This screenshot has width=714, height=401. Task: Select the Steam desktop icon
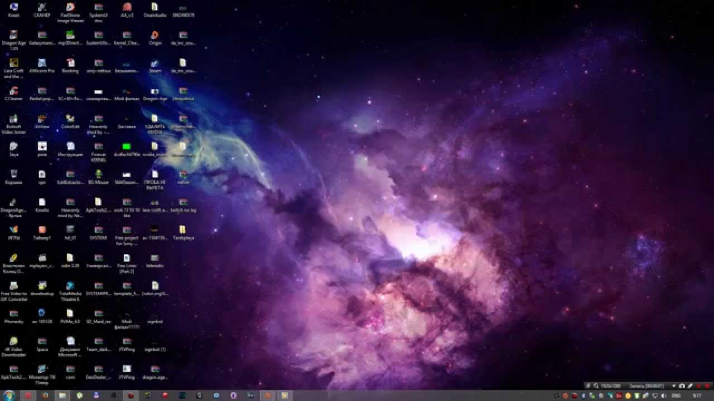tap(155, 65)
